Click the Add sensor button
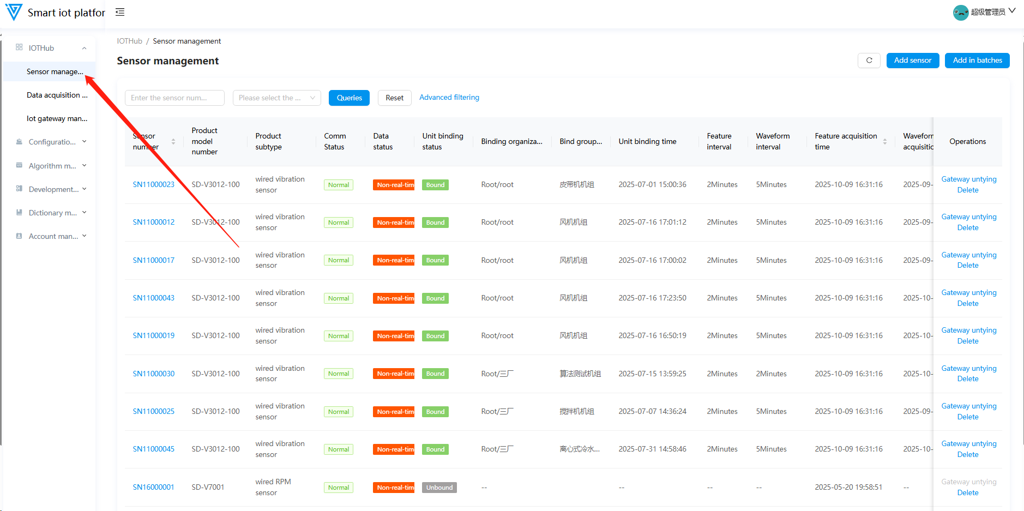Viewport: 1024px width, 511px height. (x=912, y=61)
